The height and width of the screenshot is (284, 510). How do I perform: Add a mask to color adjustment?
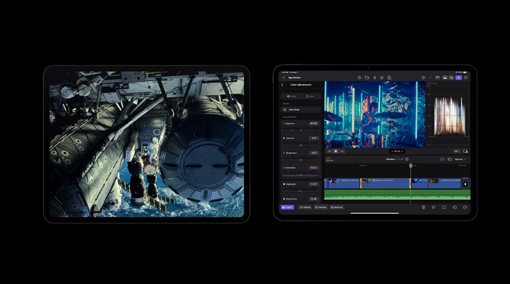point(300,110)
